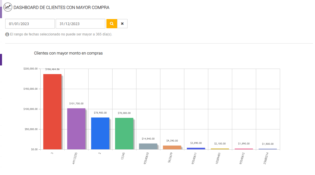Click the clear dates X button
Viewport: 315px width, 175px height.
(x=122, y=24)
